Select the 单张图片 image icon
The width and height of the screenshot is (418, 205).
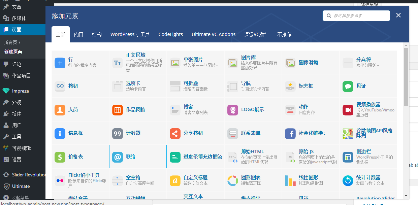[x=175, y=63]
